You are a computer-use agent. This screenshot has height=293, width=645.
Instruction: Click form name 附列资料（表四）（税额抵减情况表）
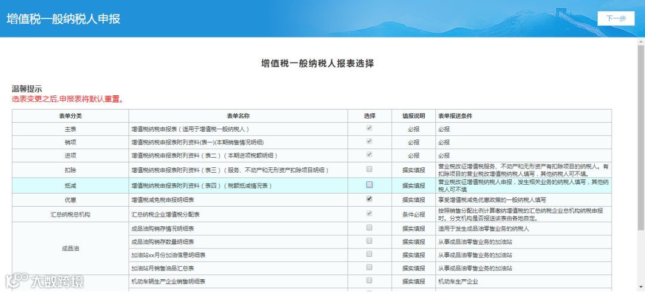click(202, 186)
